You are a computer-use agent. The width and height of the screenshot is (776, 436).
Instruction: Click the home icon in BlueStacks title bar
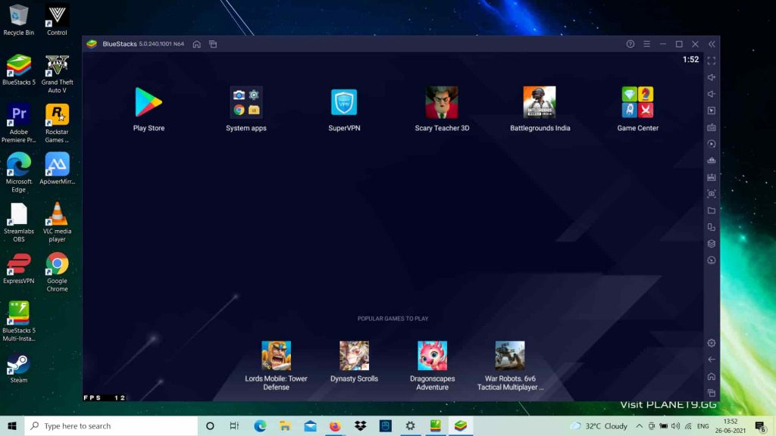click(x=196, y=44)
